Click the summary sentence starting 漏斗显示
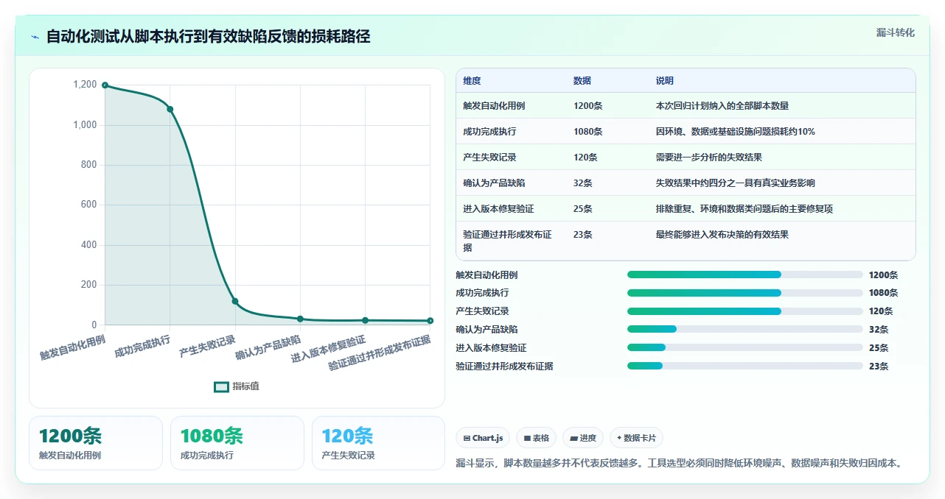This screenshot has height=499, width=945. (680, 463)
